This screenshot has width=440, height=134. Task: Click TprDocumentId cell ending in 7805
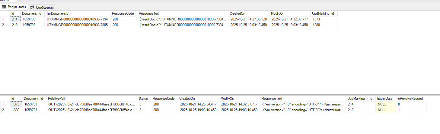[78, 25]
